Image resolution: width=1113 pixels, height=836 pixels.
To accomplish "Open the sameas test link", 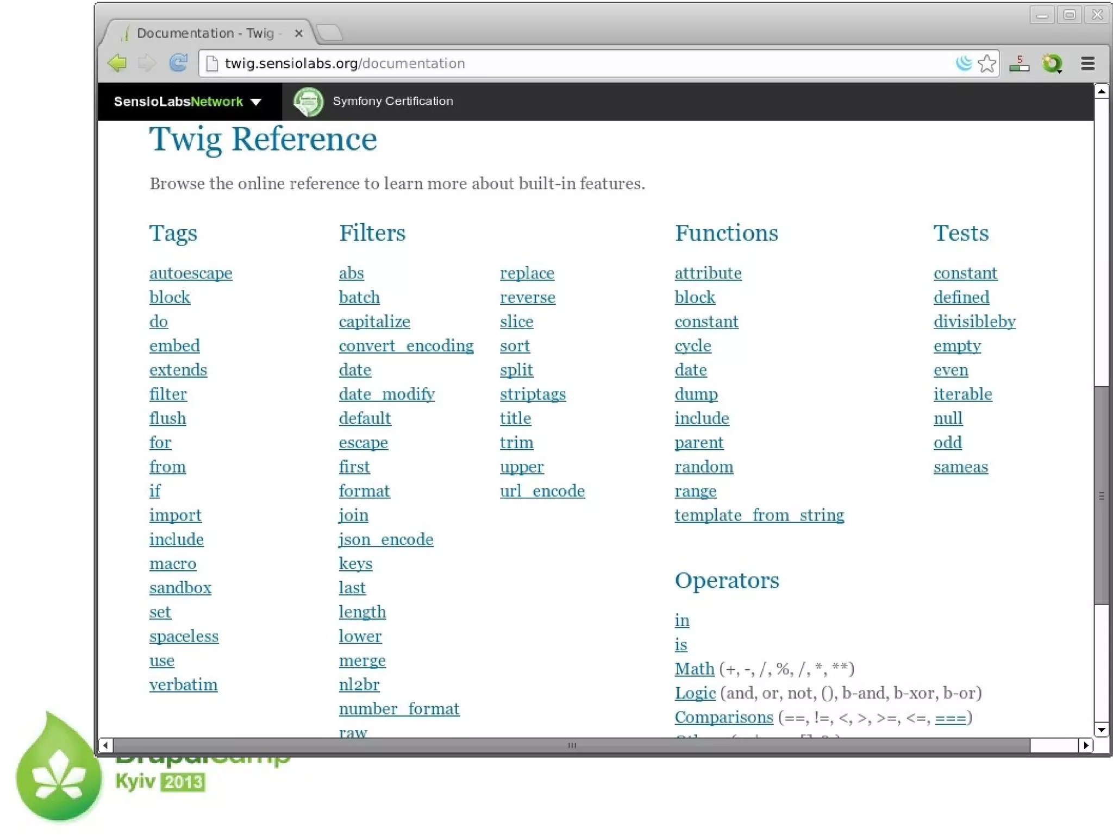I will pyautogui.click(x=961, y=467).
